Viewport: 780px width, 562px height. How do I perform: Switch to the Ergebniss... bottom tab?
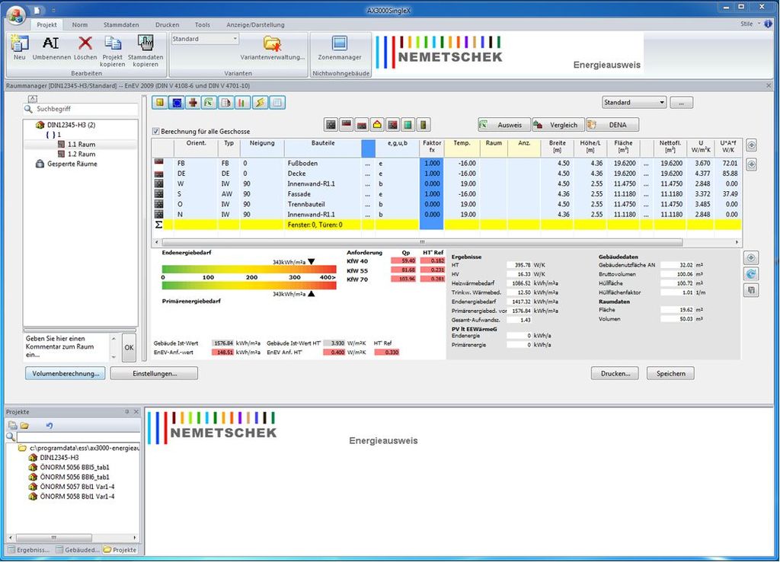coord(29,550)
